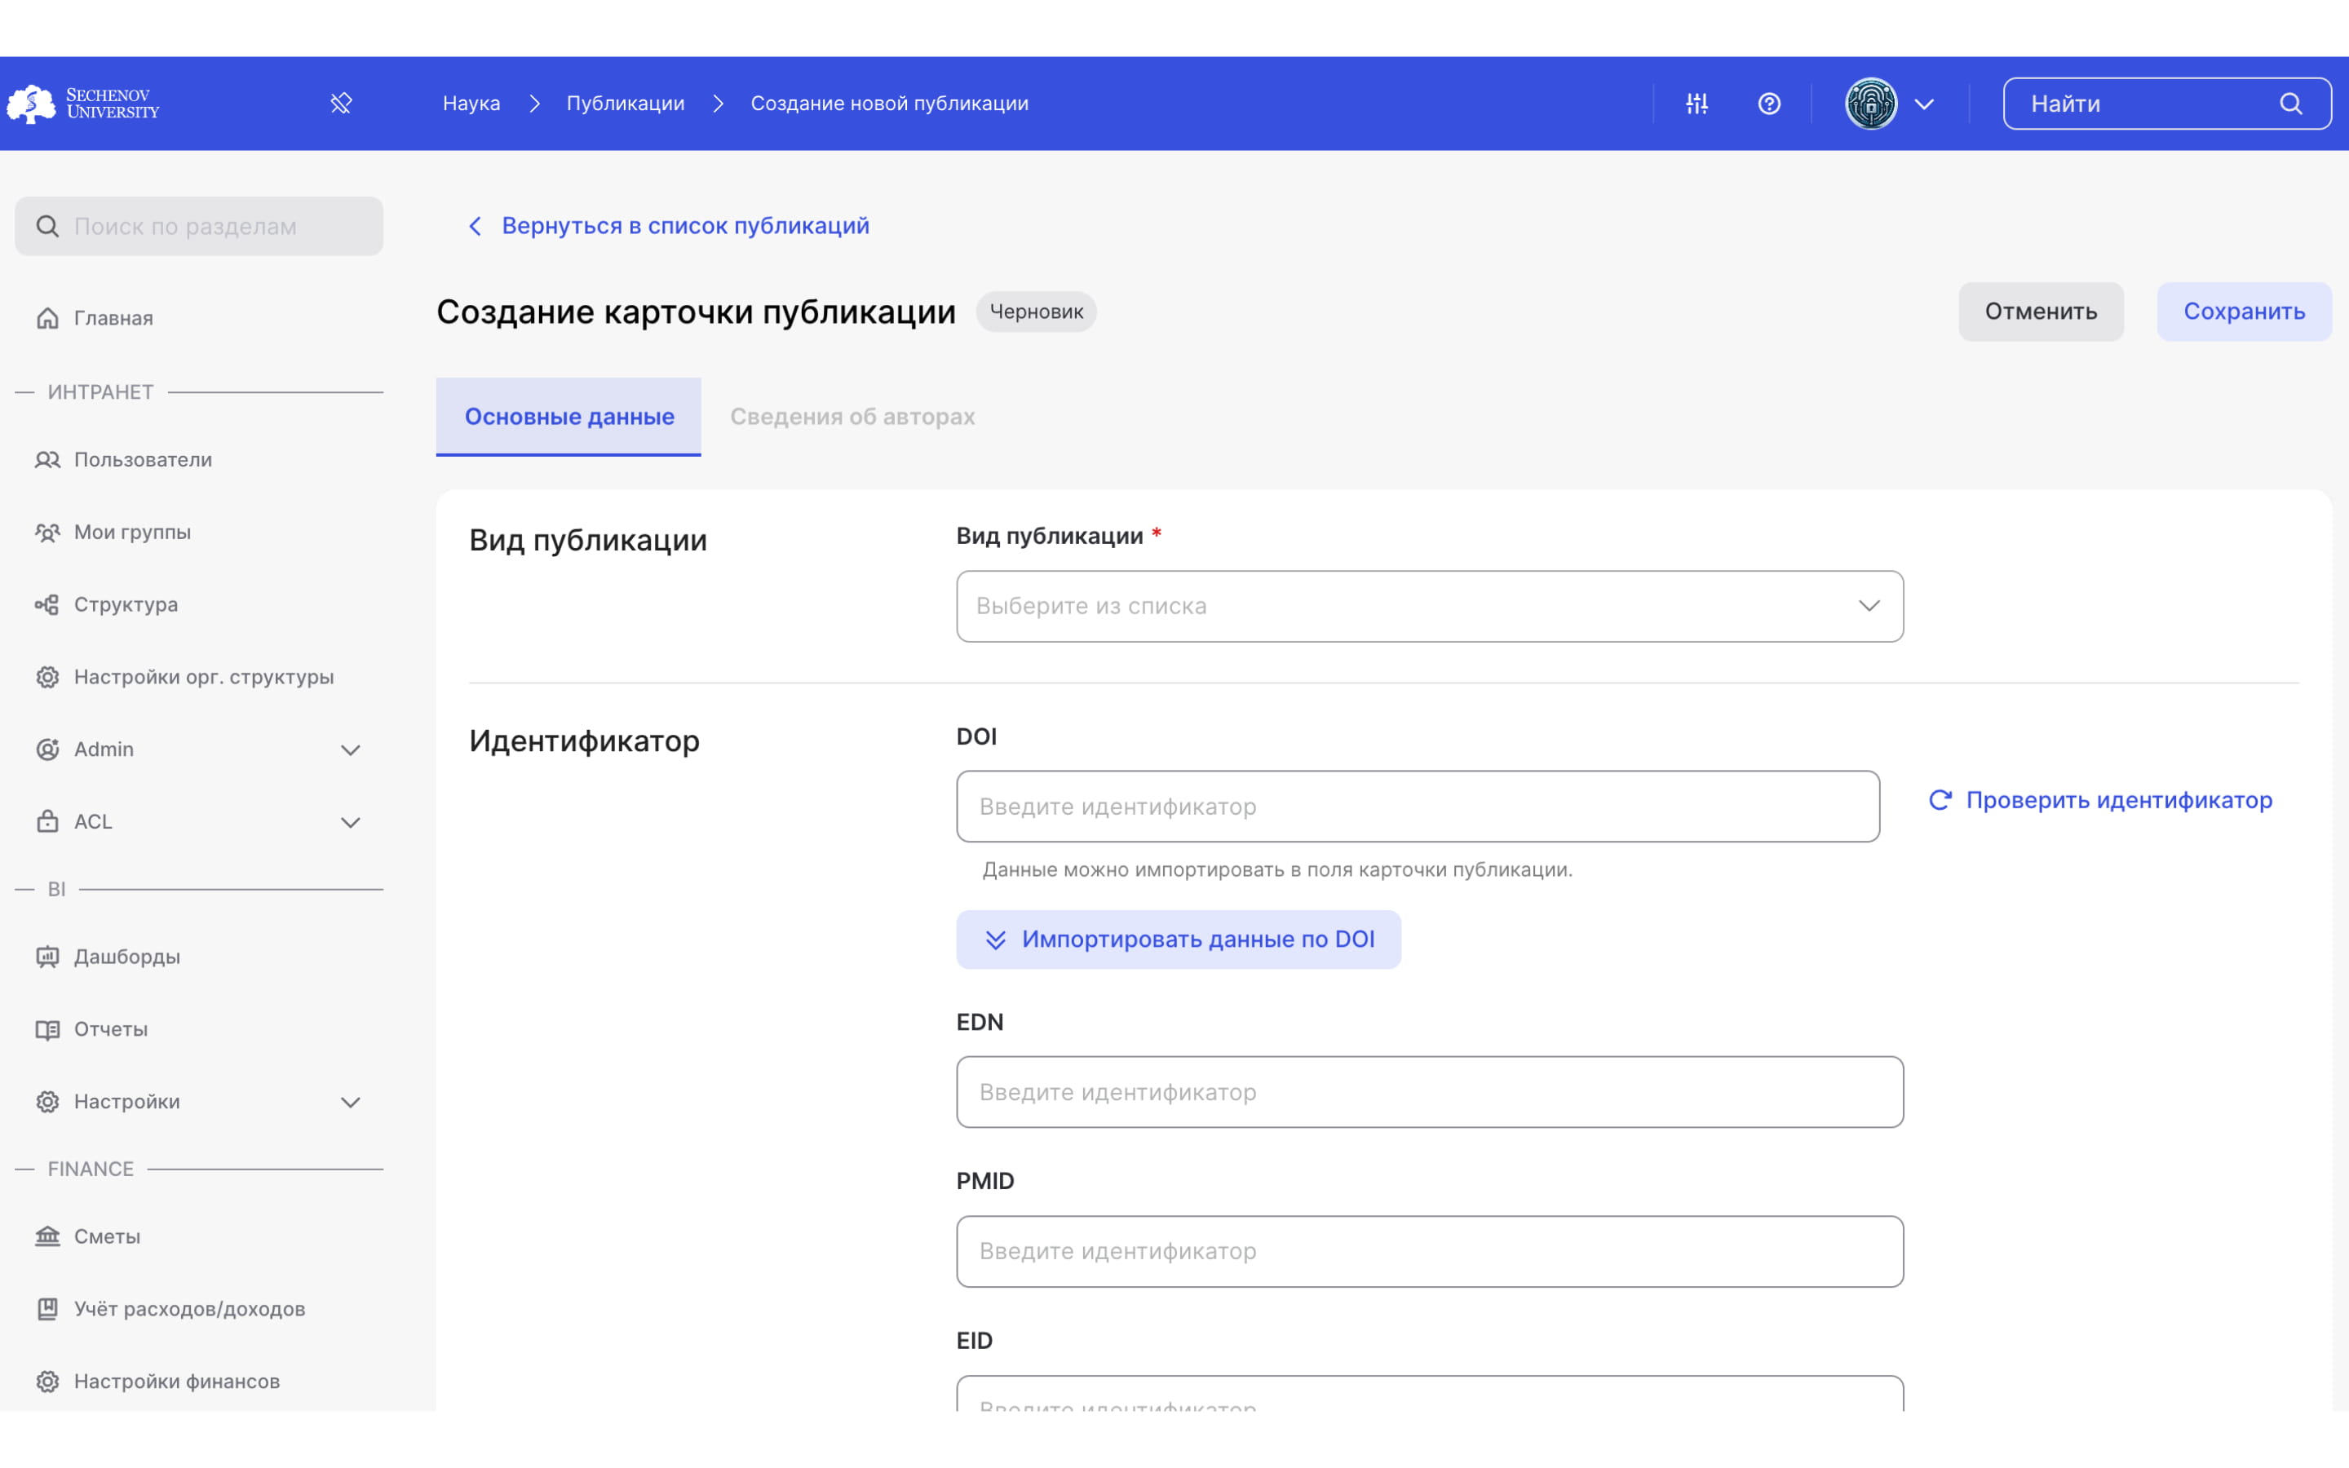
Task: Click Проверить идентификатор link
Action: click(2119, 800)
